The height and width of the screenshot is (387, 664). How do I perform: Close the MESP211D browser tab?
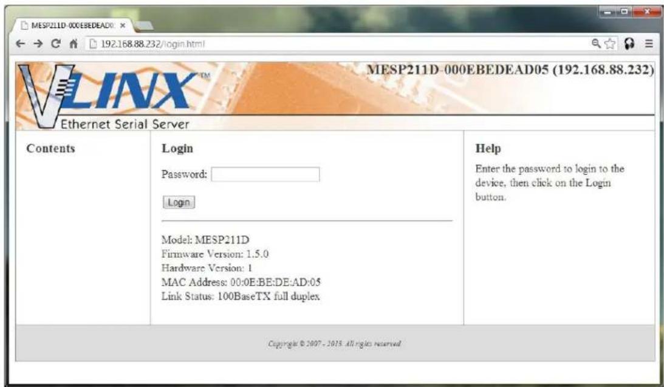[123, 26]
